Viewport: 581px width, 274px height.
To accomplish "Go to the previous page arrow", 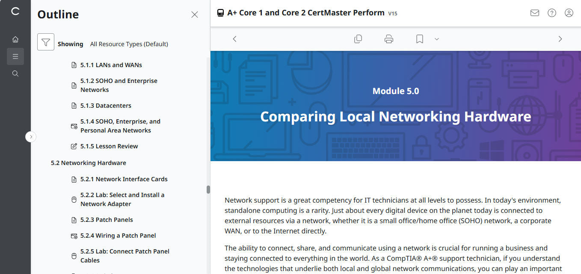I will coord(234,38).
